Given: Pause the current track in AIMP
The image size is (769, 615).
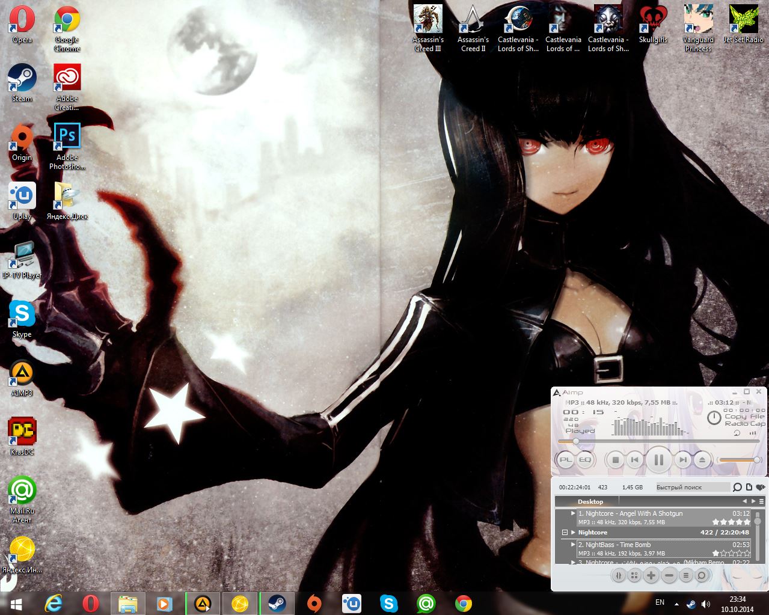Looking at the screenshot, I should 658,460.
